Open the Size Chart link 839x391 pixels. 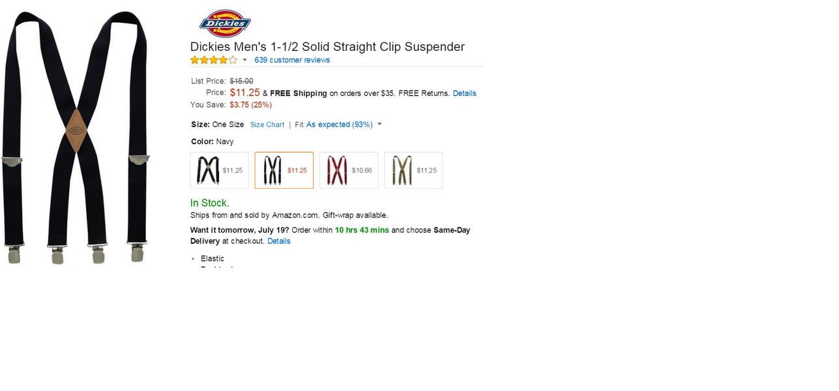coord(267,124)
